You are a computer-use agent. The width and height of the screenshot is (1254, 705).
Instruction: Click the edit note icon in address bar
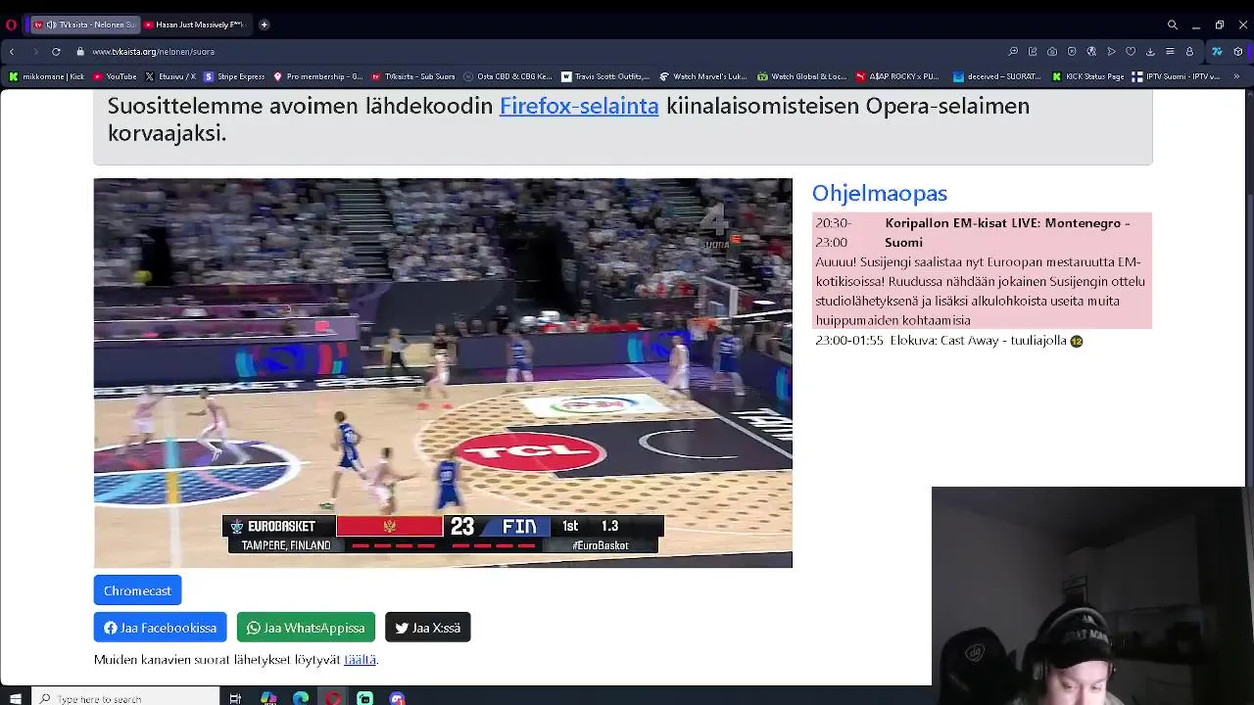coord(1033,51)
